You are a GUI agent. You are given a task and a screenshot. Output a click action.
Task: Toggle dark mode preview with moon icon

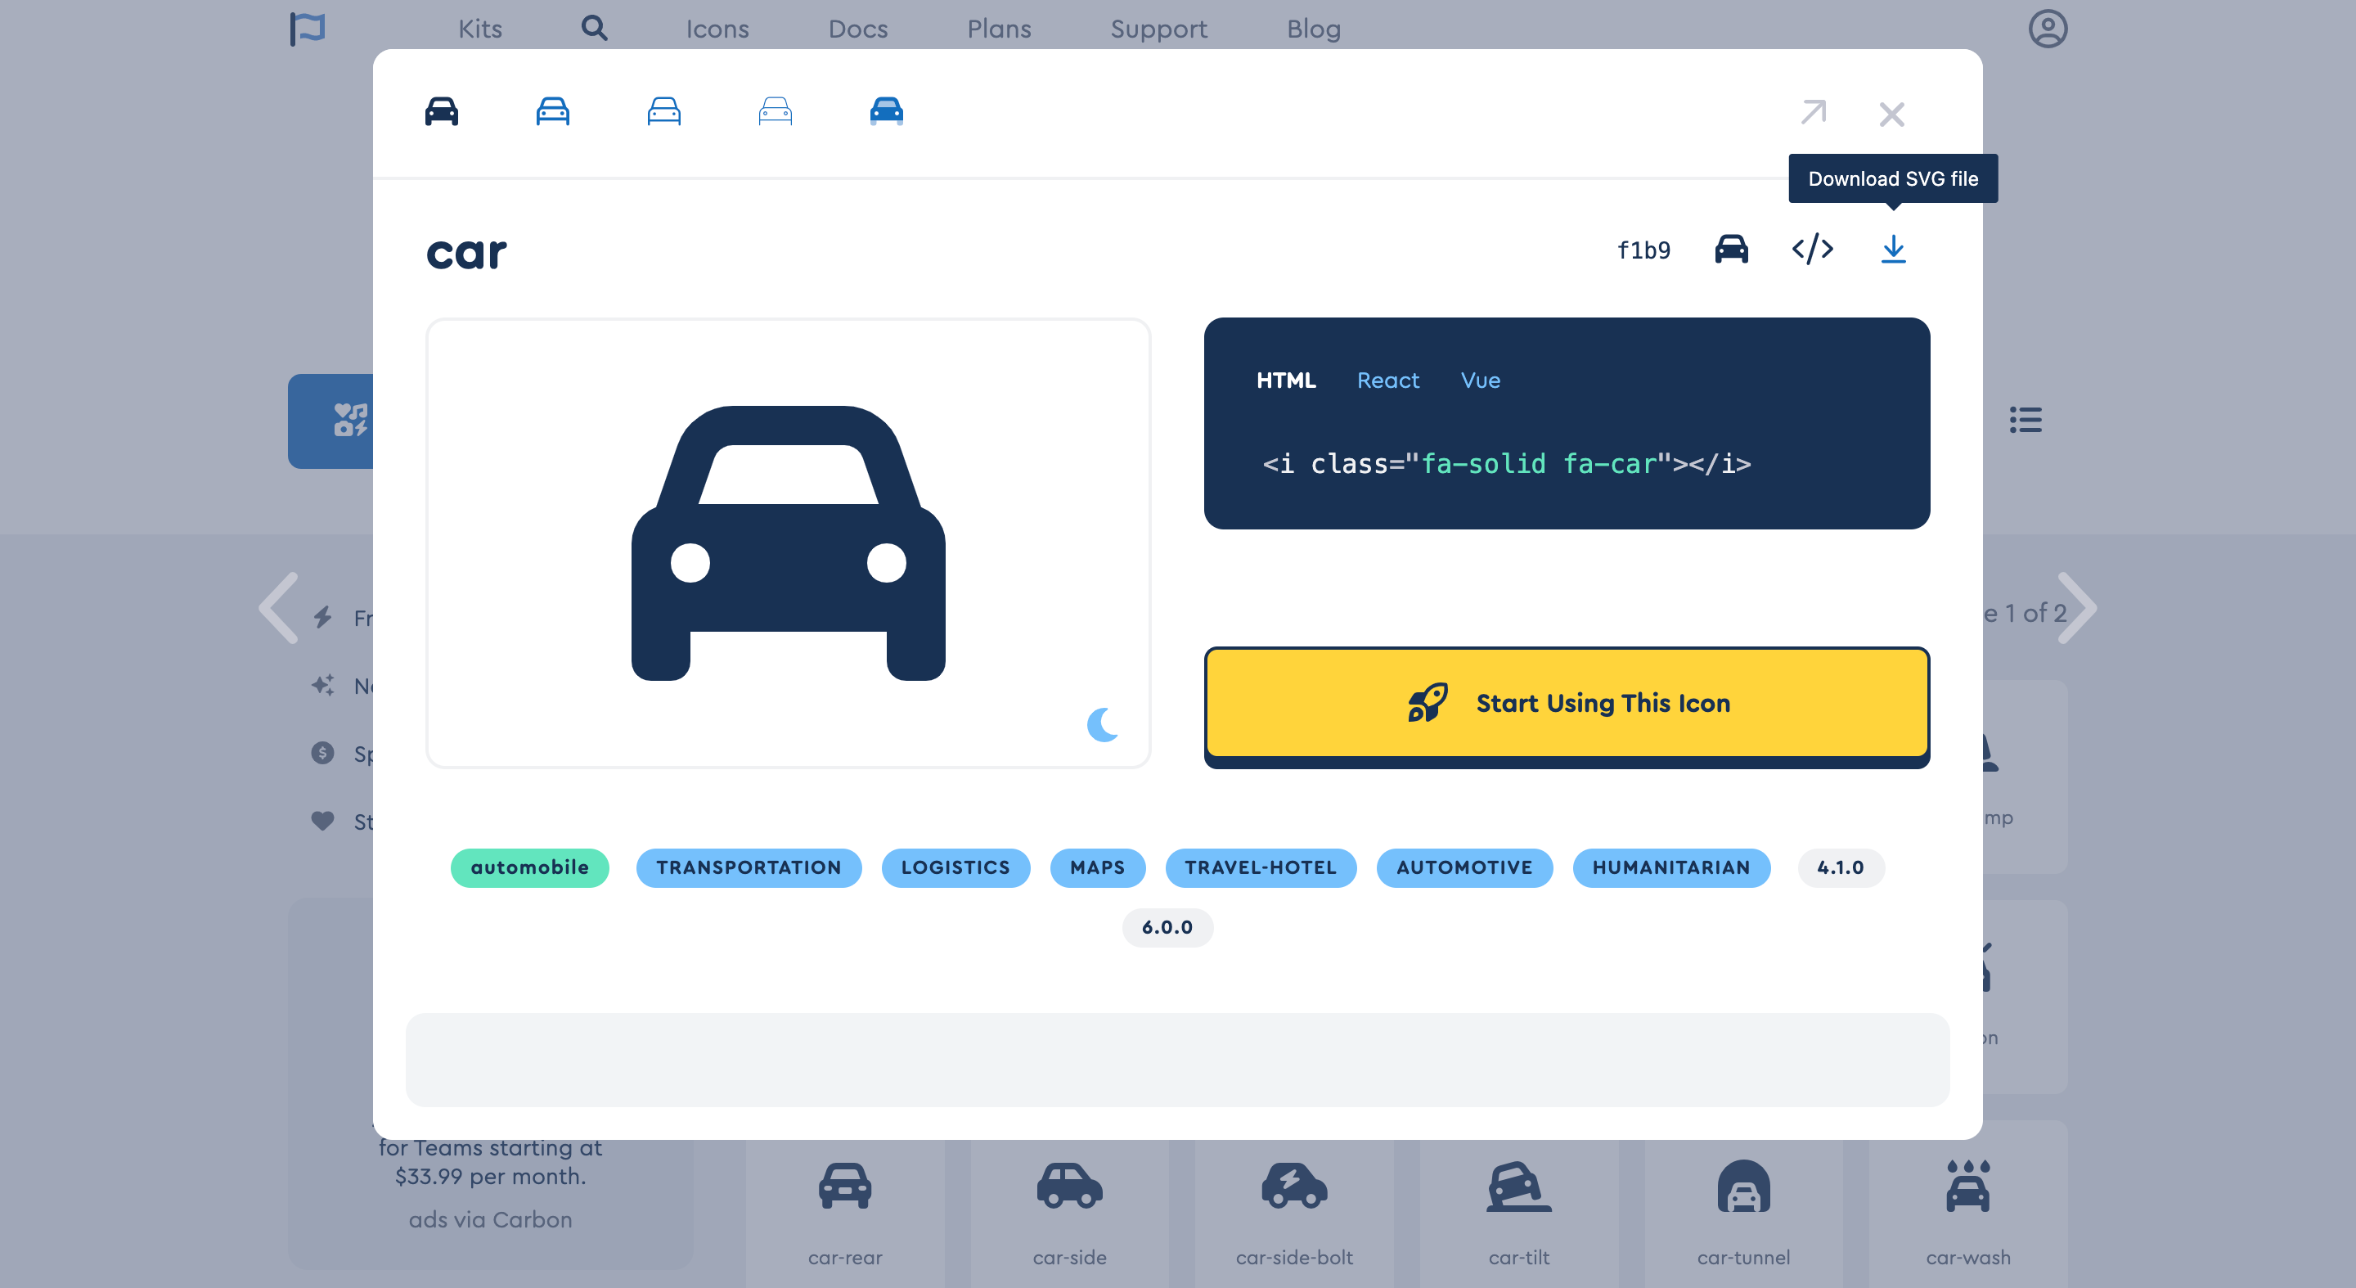tap(1102, 724)
